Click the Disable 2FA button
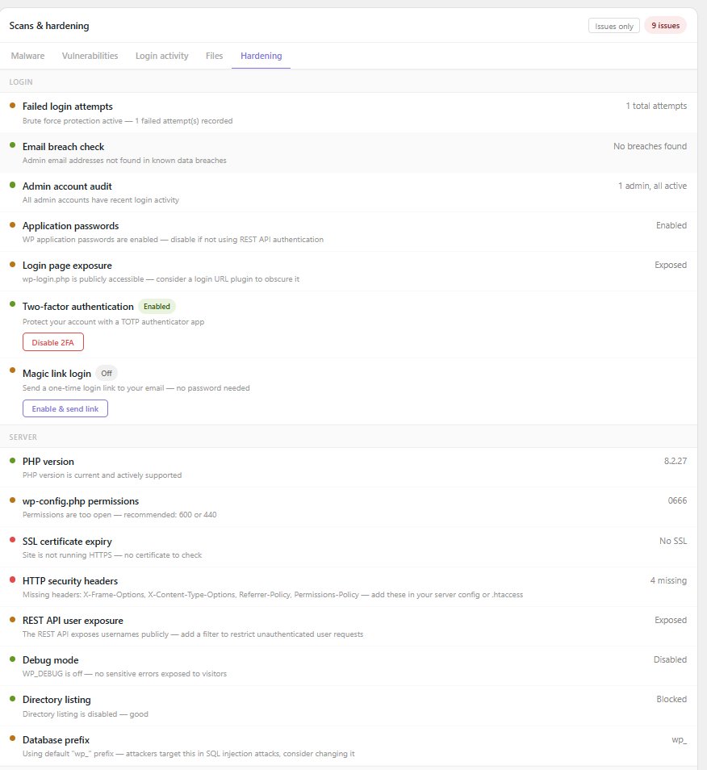 point(52,341)
